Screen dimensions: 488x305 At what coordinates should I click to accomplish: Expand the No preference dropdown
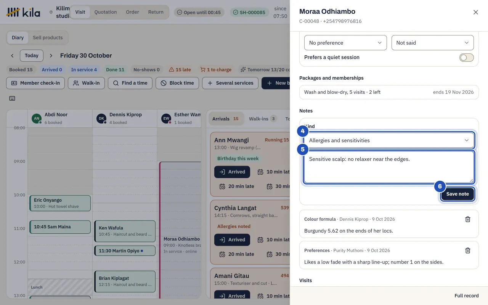coord(345,43)
